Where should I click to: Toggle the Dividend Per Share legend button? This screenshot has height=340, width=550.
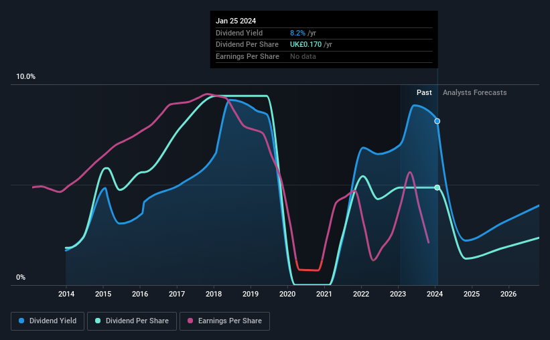132,321
